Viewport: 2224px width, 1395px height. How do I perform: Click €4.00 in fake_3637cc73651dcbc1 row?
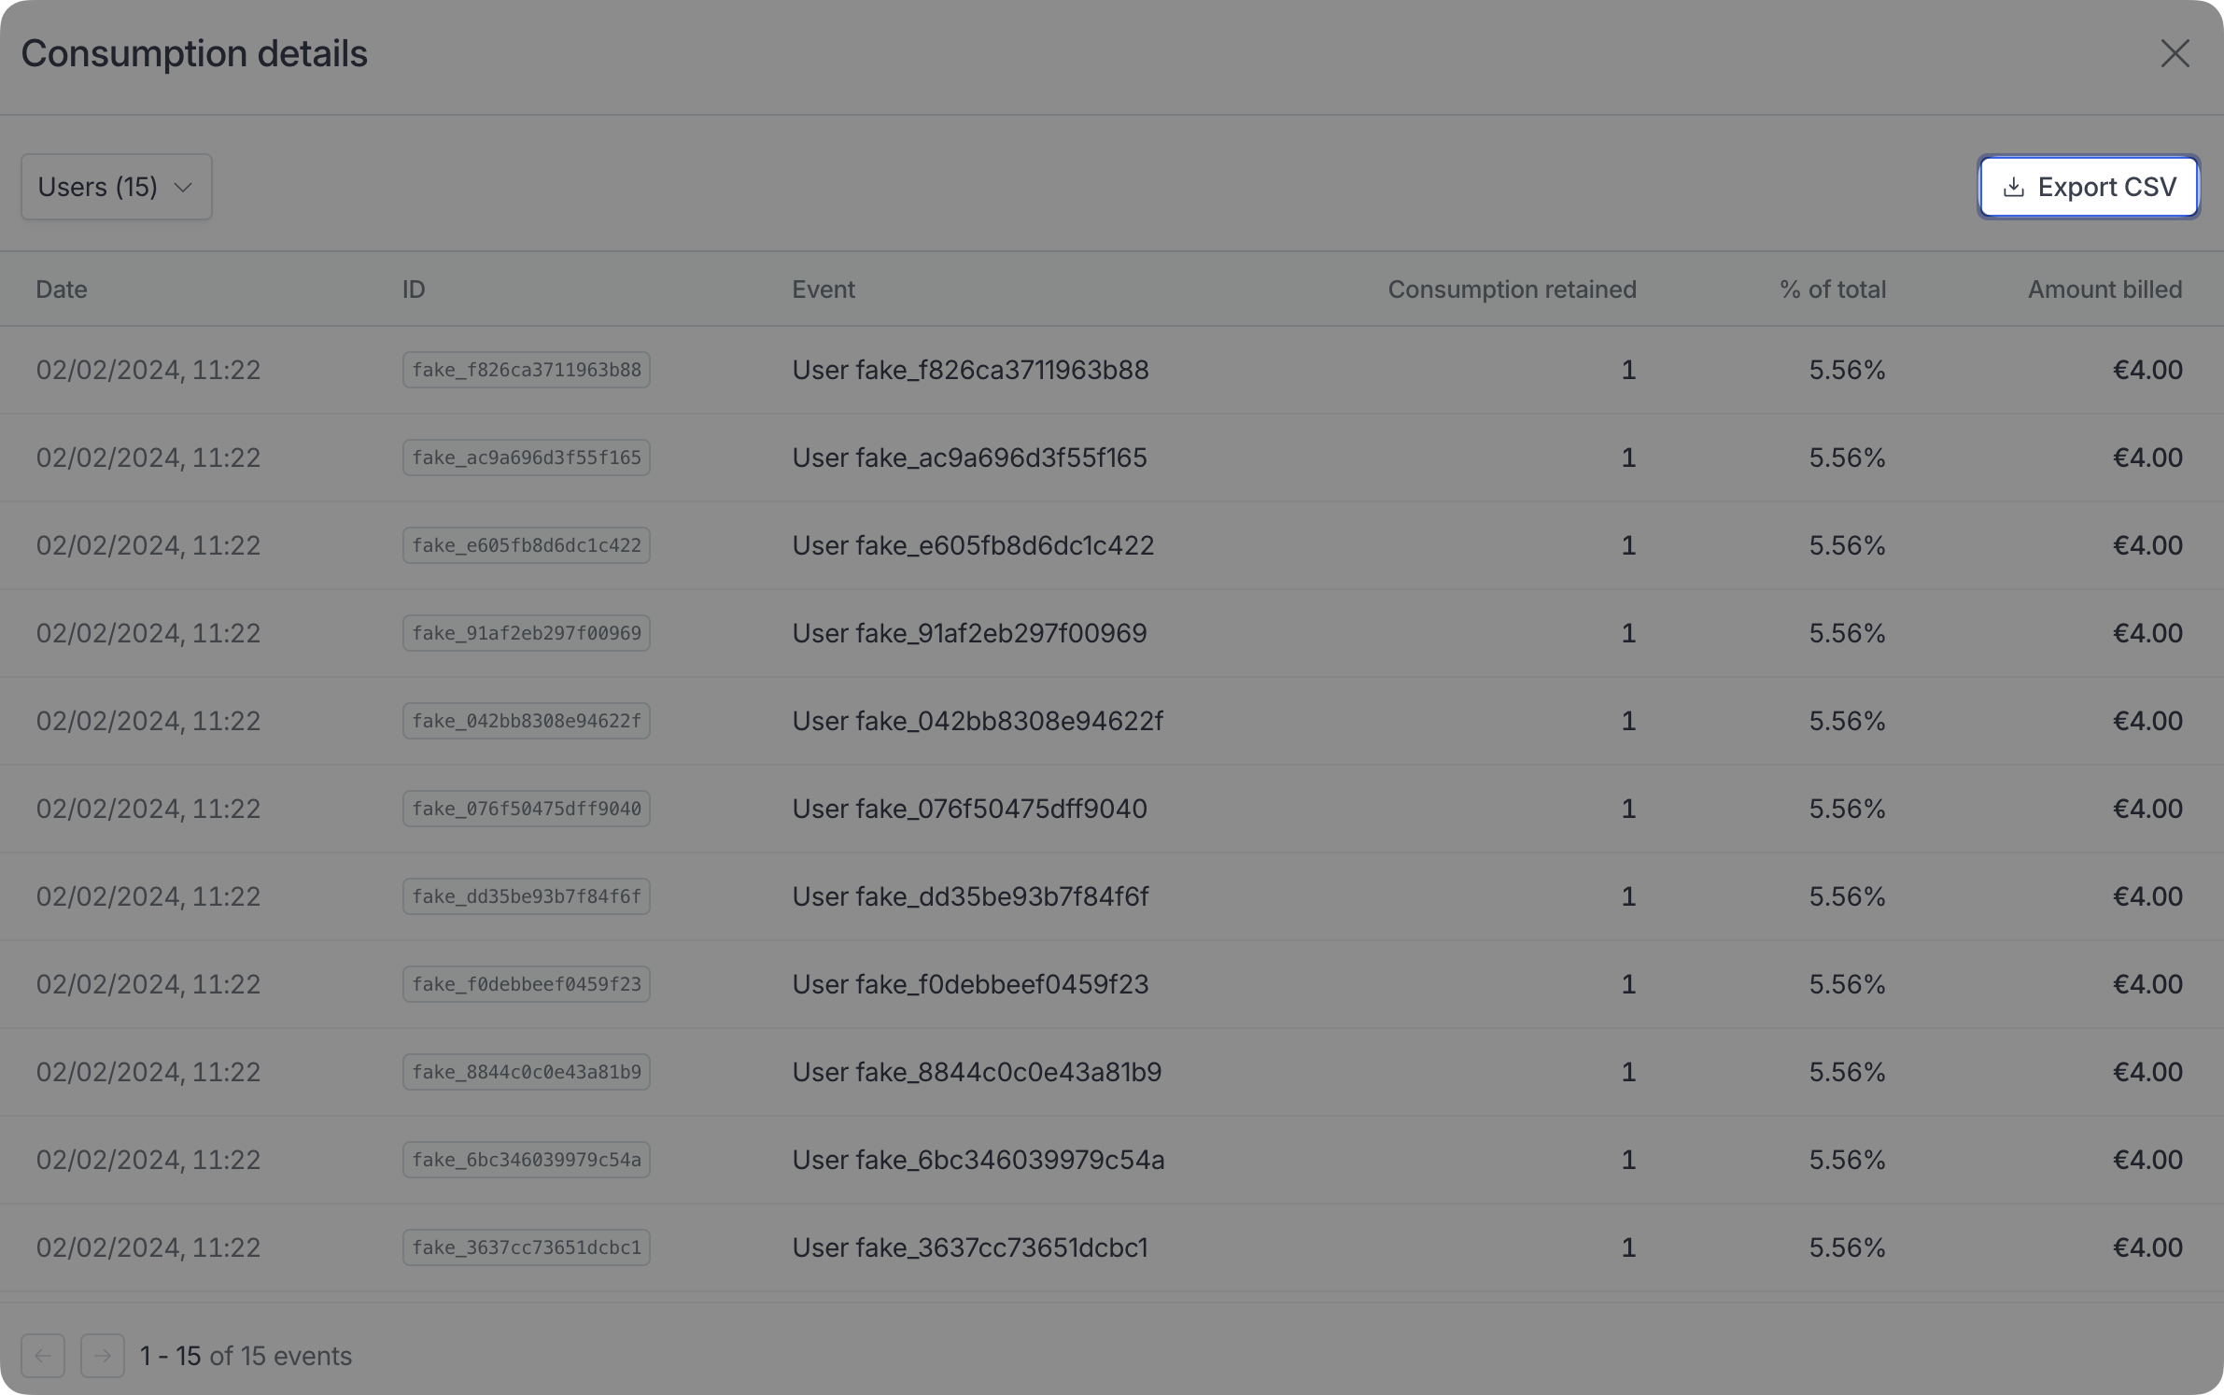tap(2147, 1247)
